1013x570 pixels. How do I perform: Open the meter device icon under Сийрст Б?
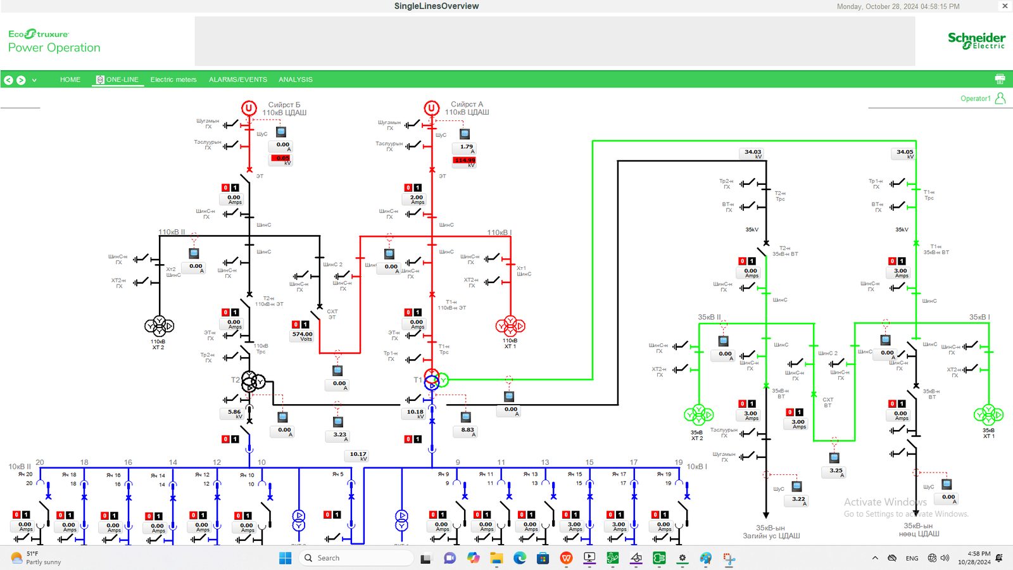coord(281,132)
